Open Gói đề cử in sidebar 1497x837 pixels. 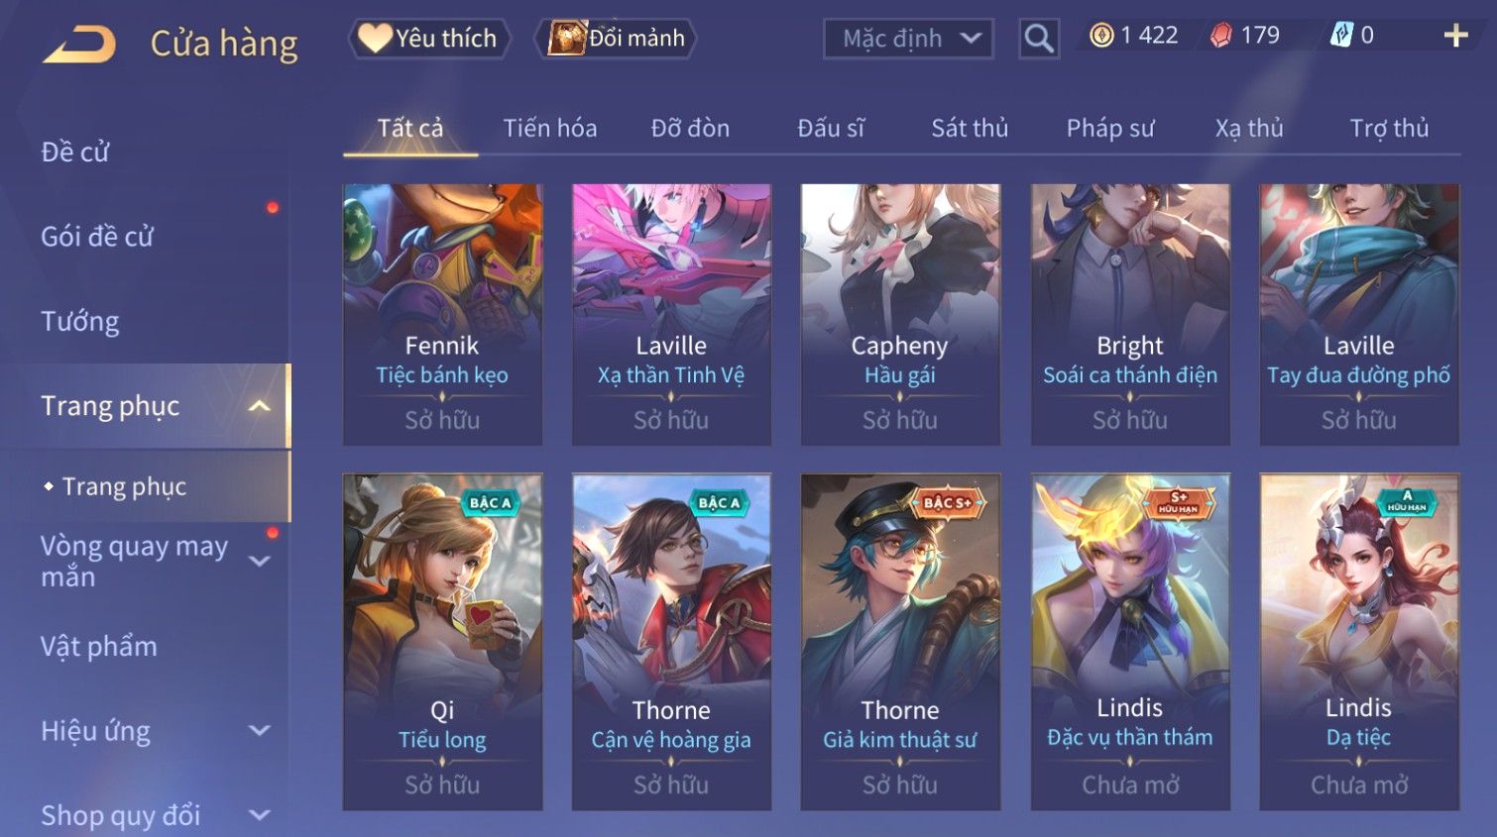pos(97,237)
